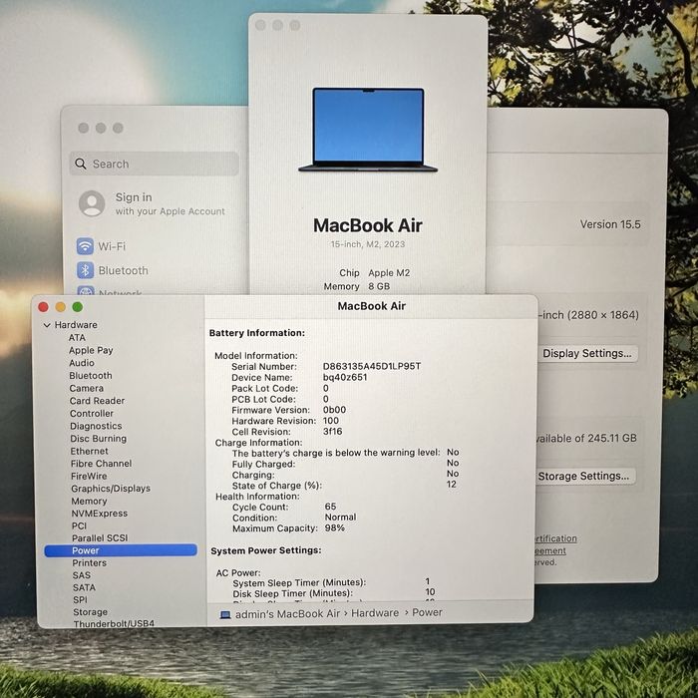Screen dimensions: 698x698
Task: Select Thunderbolt/USB4 in the Hardware list
Action: 114,623
